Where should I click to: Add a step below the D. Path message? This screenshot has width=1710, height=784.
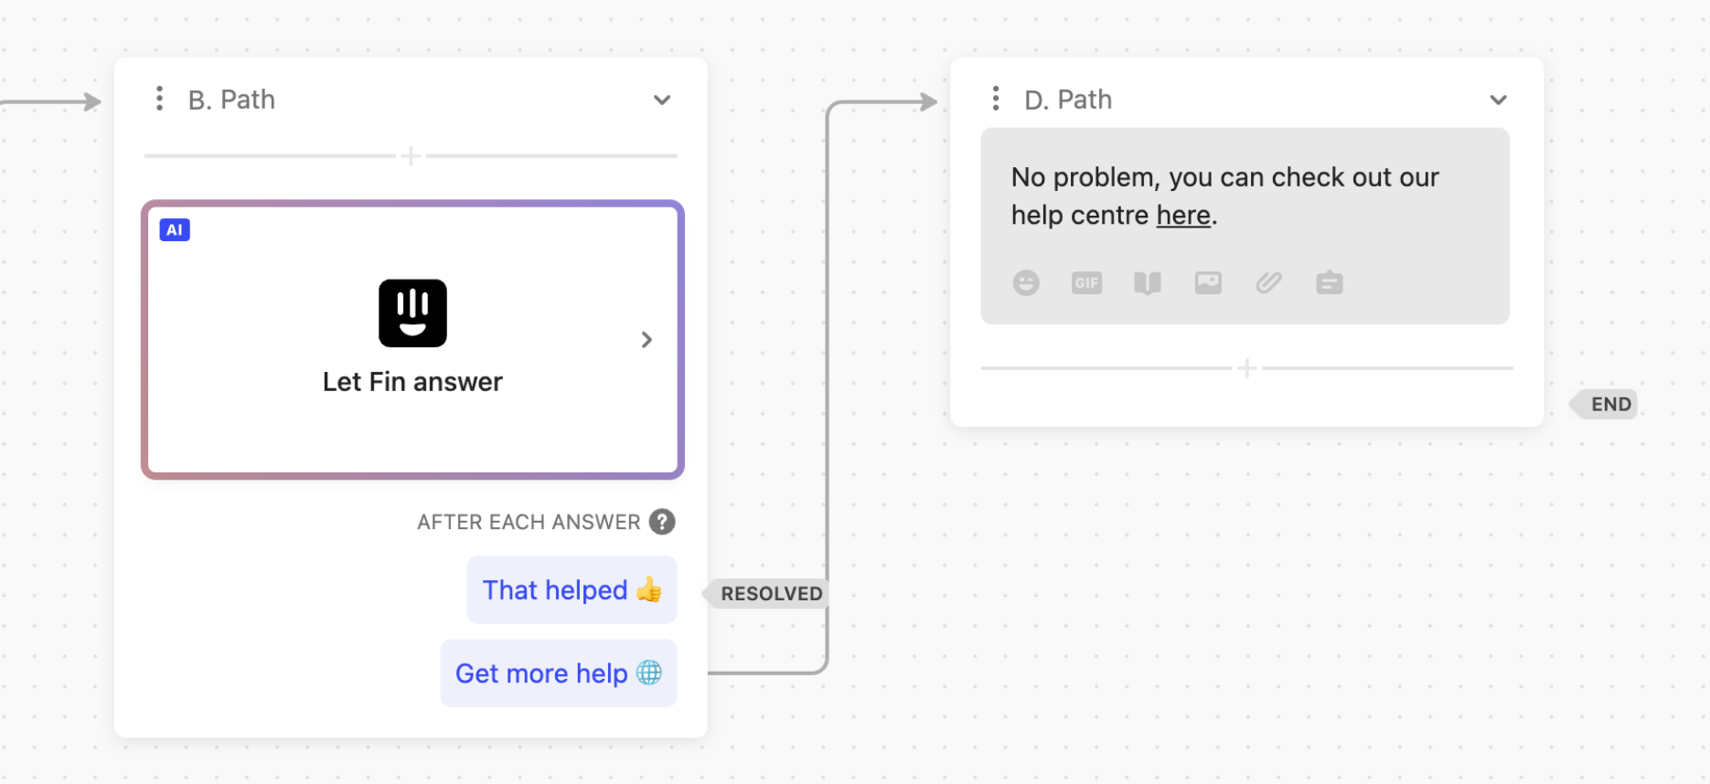(x=1246, y=368)
